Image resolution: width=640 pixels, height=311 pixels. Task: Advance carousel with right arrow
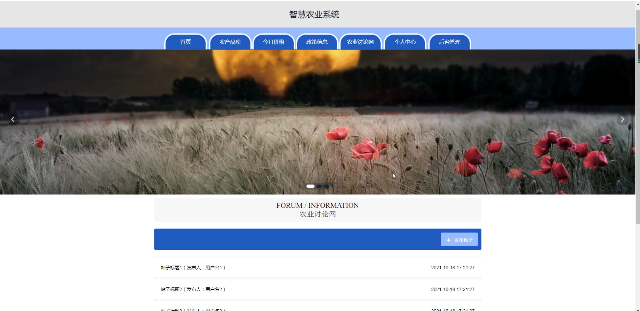pyautogui.click(x=622, y=119)
